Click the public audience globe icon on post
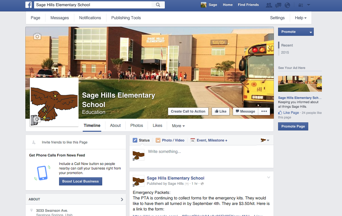 (x=202, y=184)
